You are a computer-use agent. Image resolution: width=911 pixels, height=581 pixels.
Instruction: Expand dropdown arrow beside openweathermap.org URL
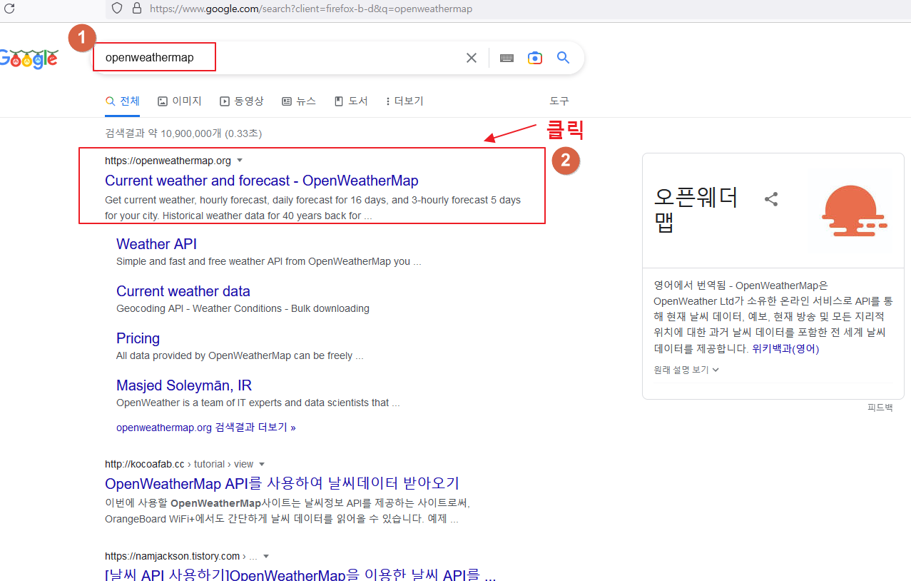pyautogui.click(x=240, y=161)
